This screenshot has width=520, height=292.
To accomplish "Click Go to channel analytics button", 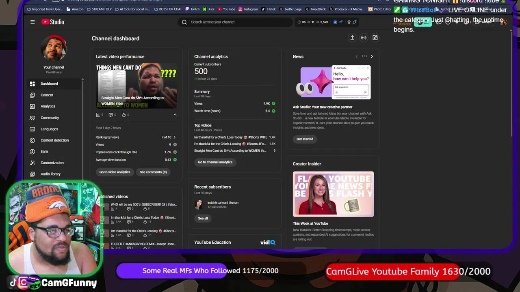I will click(x=215, y=162).
